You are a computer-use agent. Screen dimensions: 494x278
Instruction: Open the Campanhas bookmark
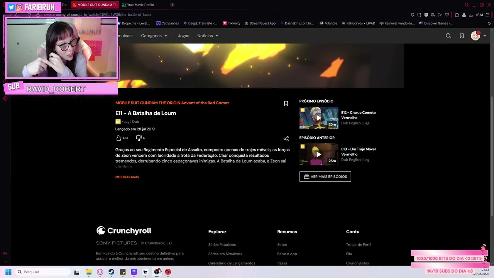coord(167,24)
